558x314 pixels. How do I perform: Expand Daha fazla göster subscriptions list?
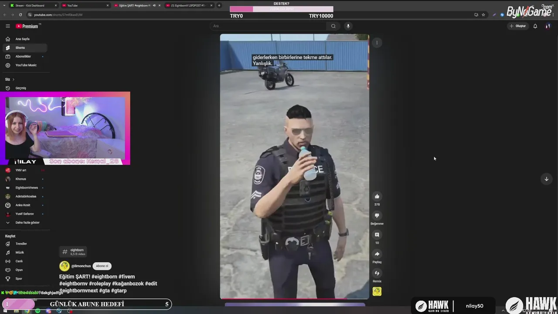(x=25, y=222)
